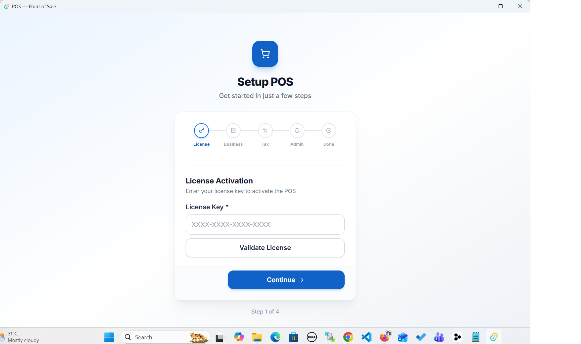The image size is (581, 344).
Task: Click the POS app taskbar icon
Action: pos(494,337)
